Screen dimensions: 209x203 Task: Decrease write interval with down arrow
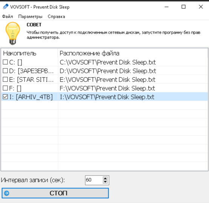pos(105,182)
